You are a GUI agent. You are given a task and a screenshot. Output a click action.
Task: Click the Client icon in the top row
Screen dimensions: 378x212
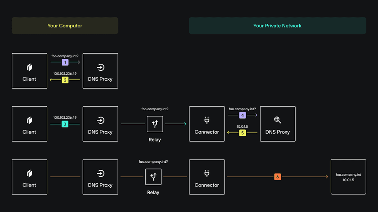29,68
